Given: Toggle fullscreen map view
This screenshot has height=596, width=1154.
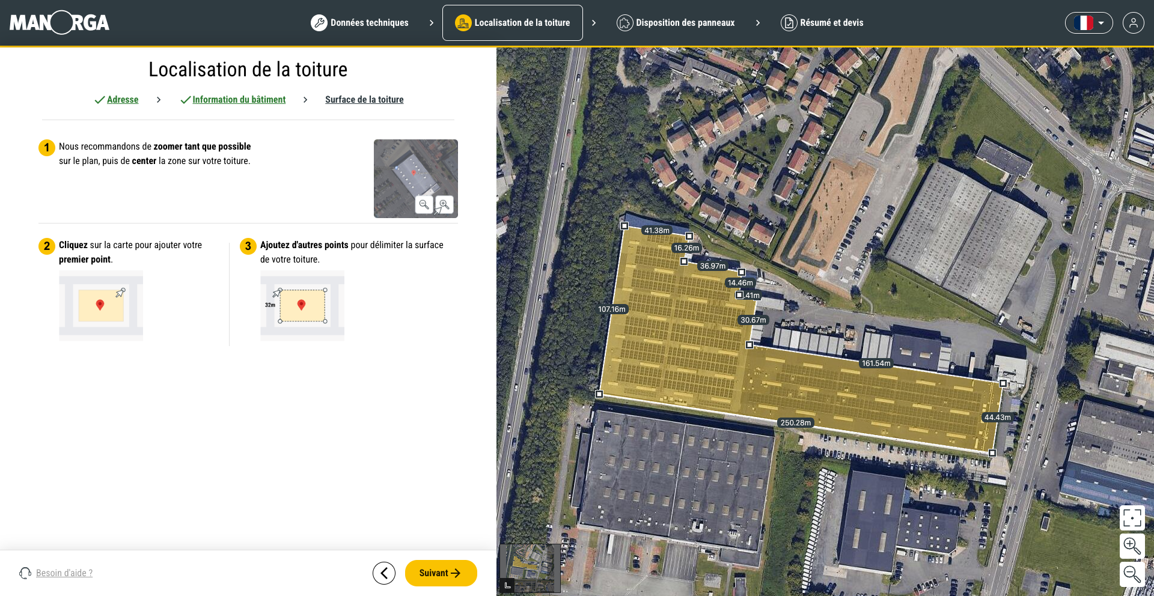Looking at the screenshot, I should 1132,517.
